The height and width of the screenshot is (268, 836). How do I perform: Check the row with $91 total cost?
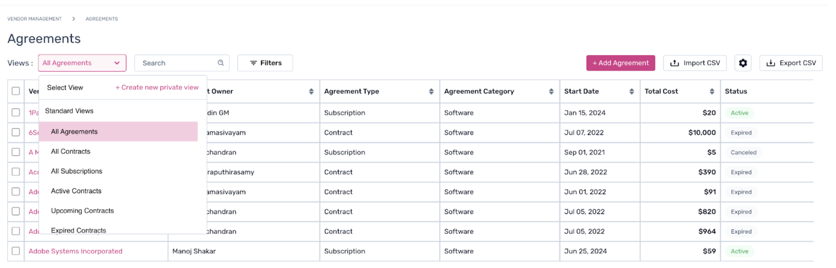pyautogui.click(x=16, y=192)
